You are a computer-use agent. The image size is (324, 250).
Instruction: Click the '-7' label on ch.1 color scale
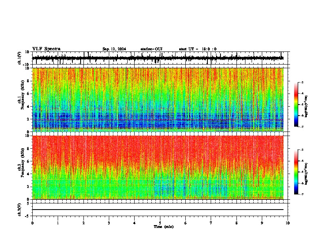pyautogui.click(x=302, y=127)
